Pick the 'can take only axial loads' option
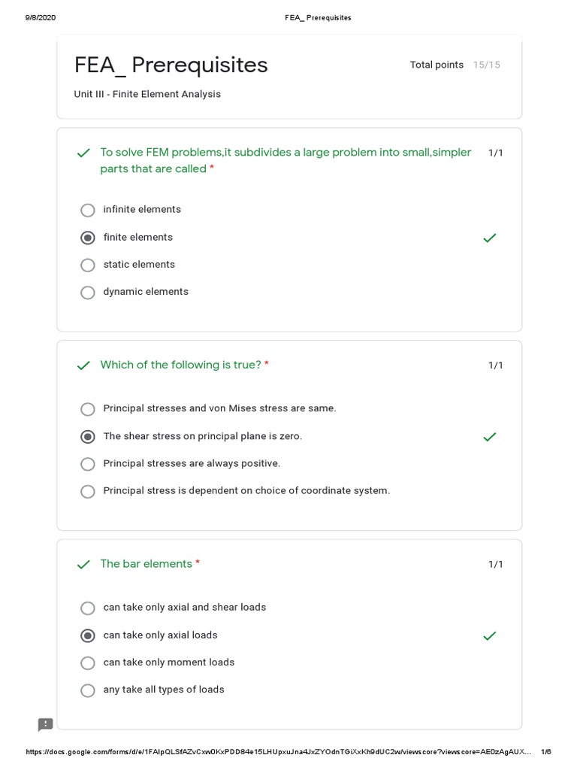577x770 pixels. pos(88,636)
